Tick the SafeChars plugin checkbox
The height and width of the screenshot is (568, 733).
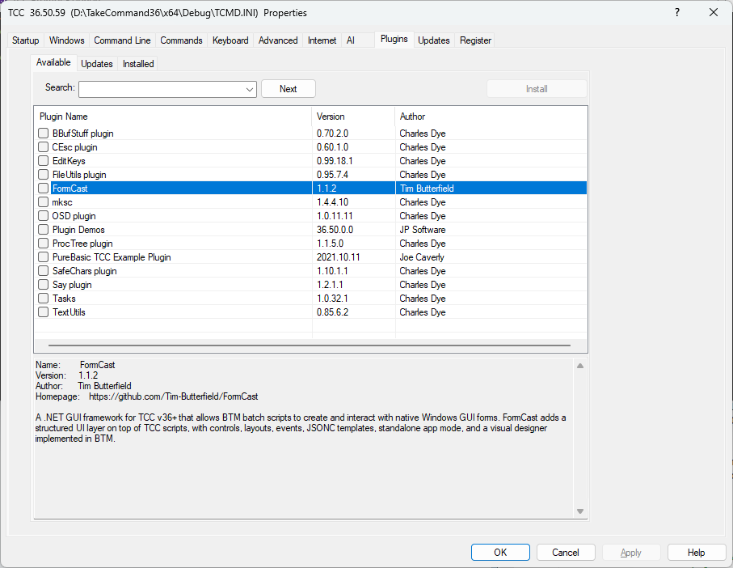(43, 271)
